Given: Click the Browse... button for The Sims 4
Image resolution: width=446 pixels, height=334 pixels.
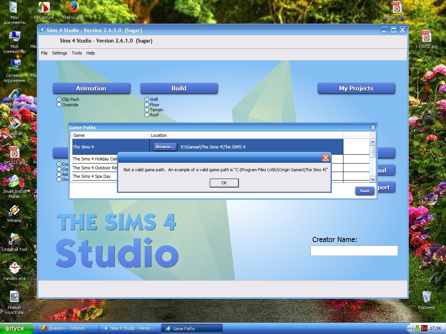Looking at the screenshot, I should coord(165,147).
